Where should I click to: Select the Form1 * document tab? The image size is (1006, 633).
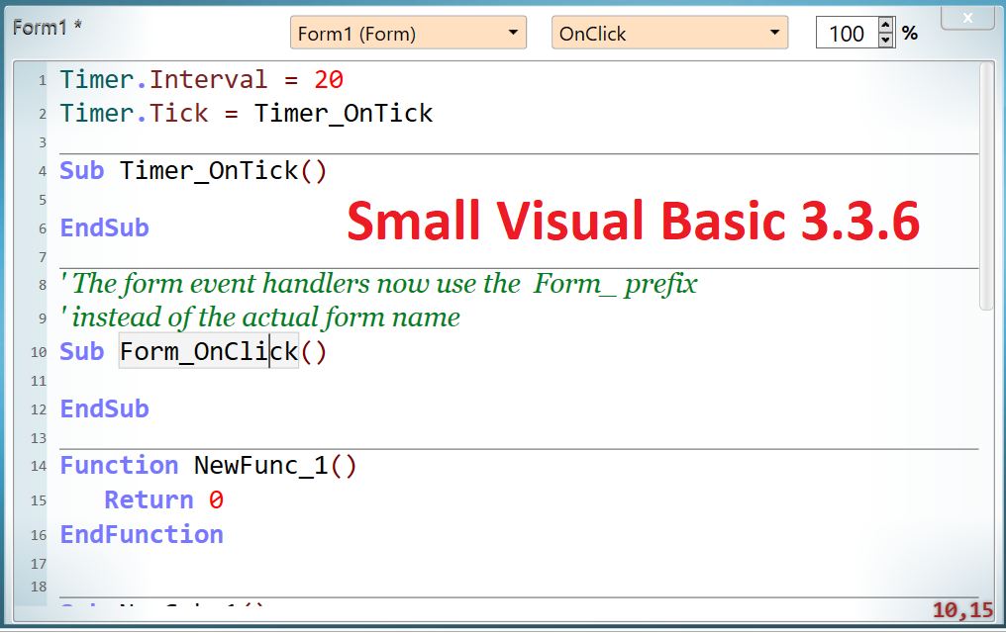48,28
